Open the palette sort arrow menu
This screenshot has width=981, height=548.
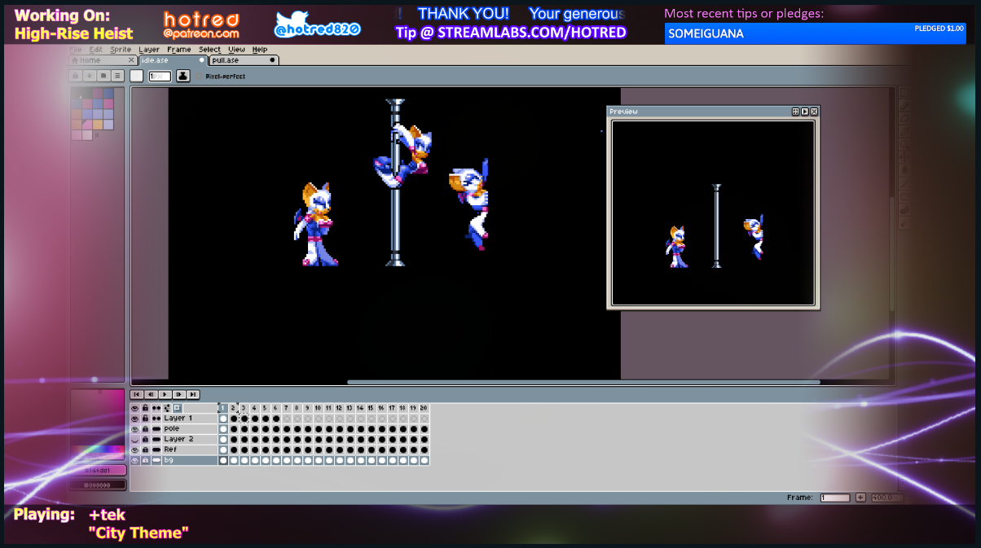pos(89,76)
